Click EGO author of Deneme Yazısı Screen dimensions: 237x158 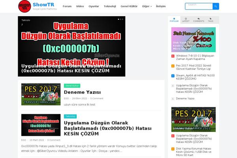point(66,98)
